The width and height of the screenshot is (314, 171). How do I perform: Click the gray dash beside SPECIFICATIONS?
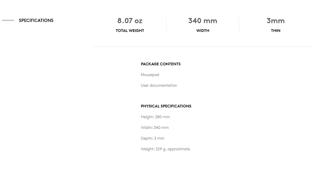coord(8,20)
